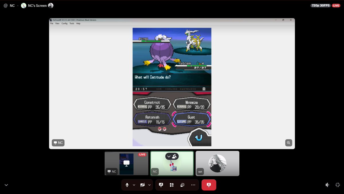
Task: Choose the Minimize move
Action: point(191,104)
